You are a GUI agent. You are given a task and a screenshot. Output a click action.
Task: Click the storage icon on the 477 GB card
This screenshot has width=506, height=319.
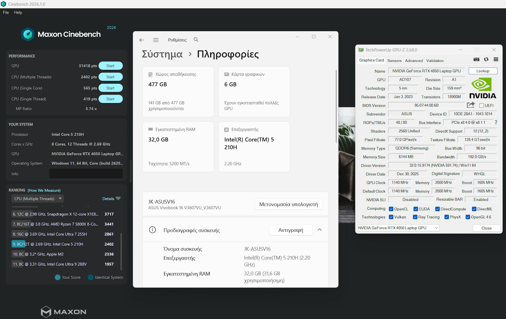pos(151,74)
